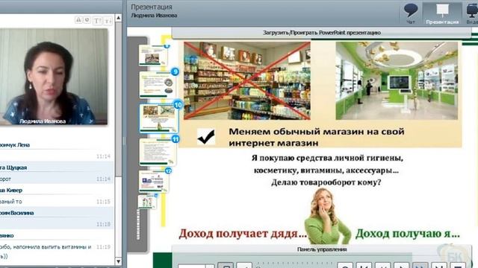Click chat scrollbar up arrow
The width and height of the screenshot is (478, 268).
(x=118, y=18)
